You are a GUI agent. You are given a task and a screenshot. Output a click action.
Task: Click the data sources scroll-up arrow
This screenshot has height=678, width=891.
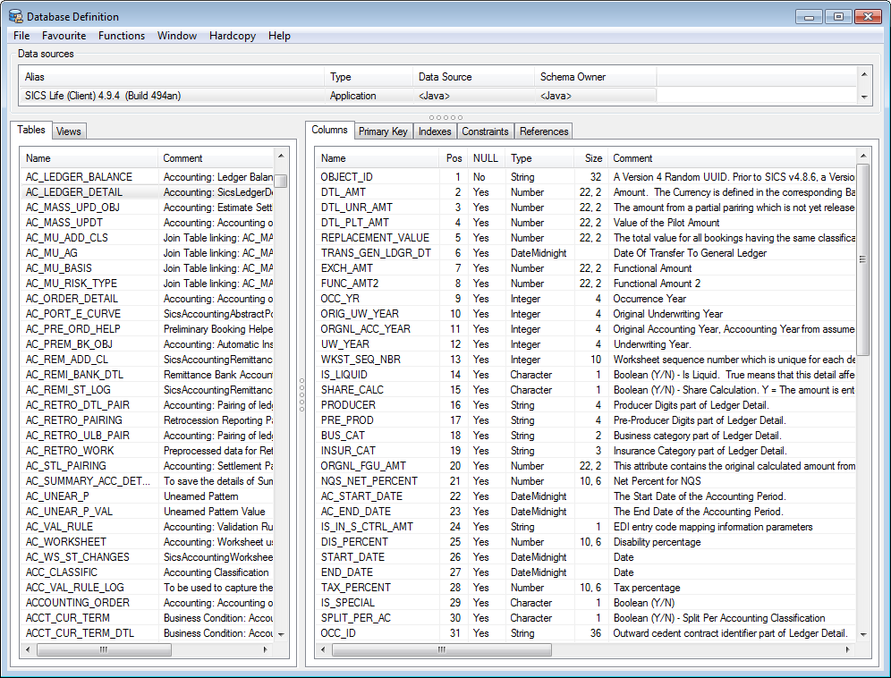(864, 74)
